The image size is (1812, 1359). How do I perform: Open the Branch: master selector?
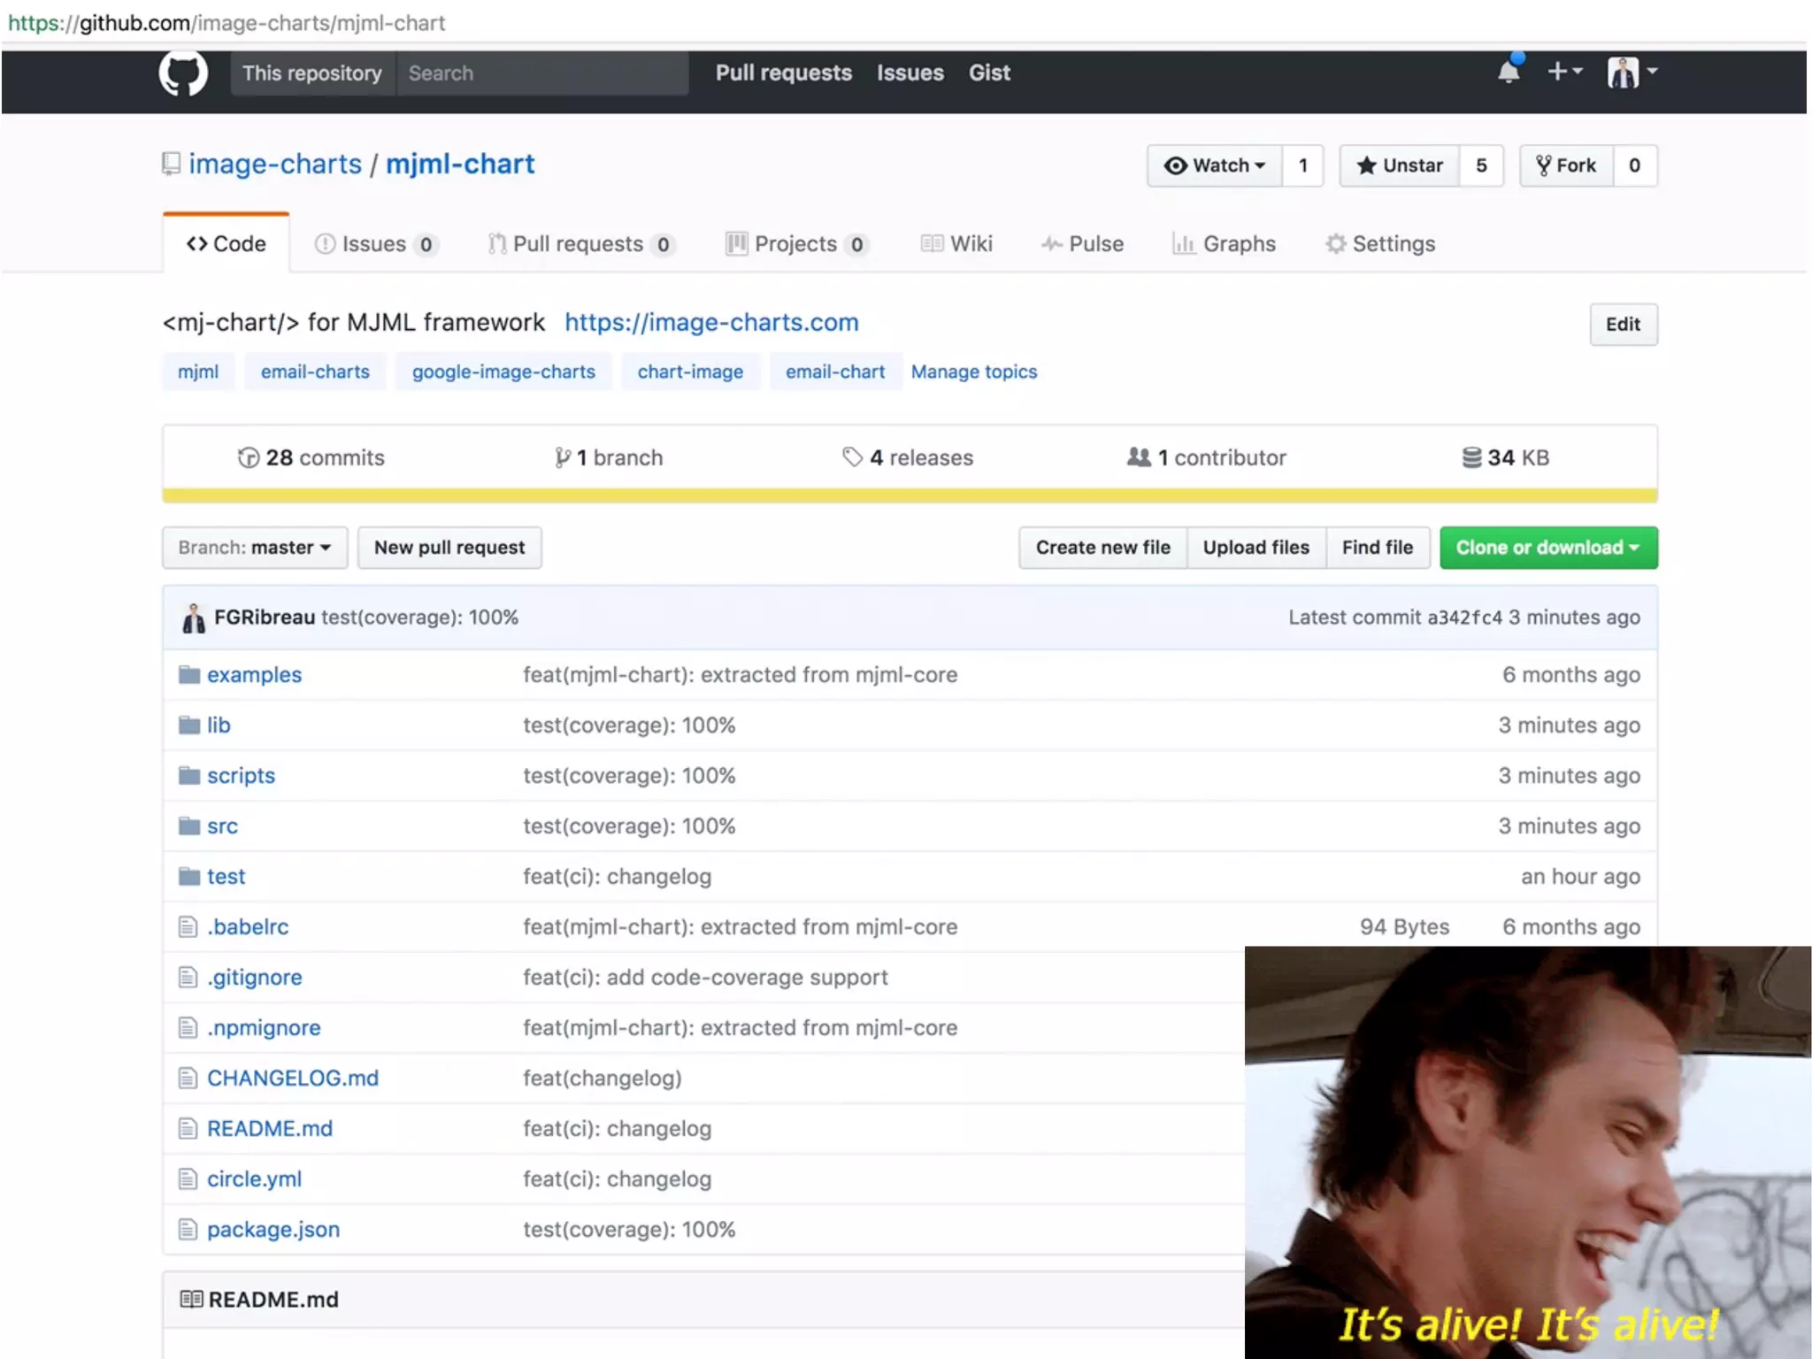point(255,548)
